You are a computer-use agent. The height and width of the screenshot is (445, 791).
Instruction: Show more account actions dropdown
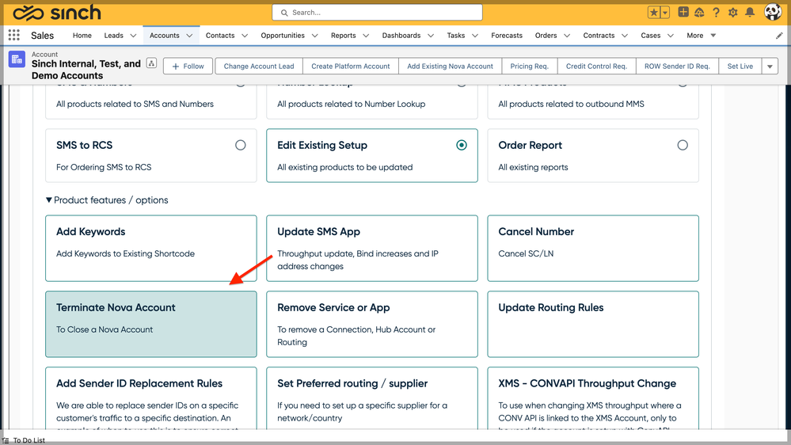pos(770,66)
